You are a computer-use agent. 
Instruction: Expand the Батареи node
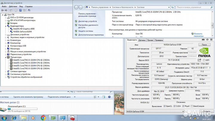coord(6,23)
